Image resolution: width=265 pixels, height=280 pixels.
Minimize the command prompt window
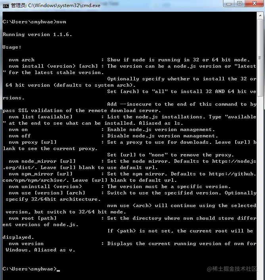(x=229, y=4)
